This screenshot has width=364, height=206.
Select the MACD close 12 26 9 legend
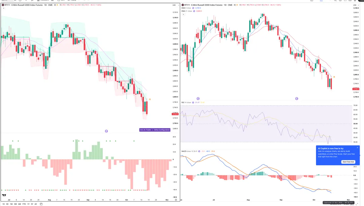pos(189,151)
